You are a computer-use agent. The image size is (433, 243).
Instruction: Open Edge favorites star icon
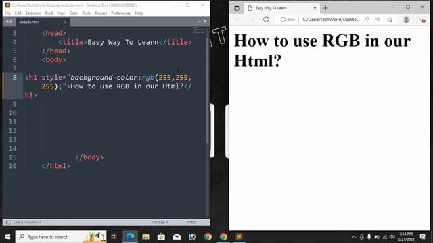[390, 20]
